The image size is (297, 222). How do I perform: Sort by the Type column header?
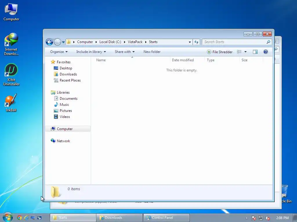click(x=222, y=60)
